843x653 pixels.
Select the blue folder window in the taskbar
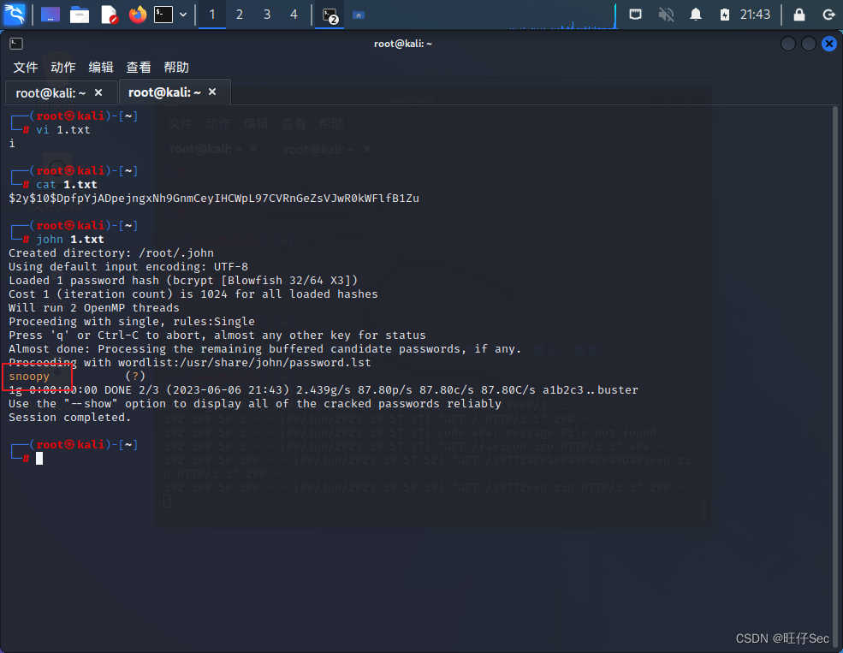[359, 15]
